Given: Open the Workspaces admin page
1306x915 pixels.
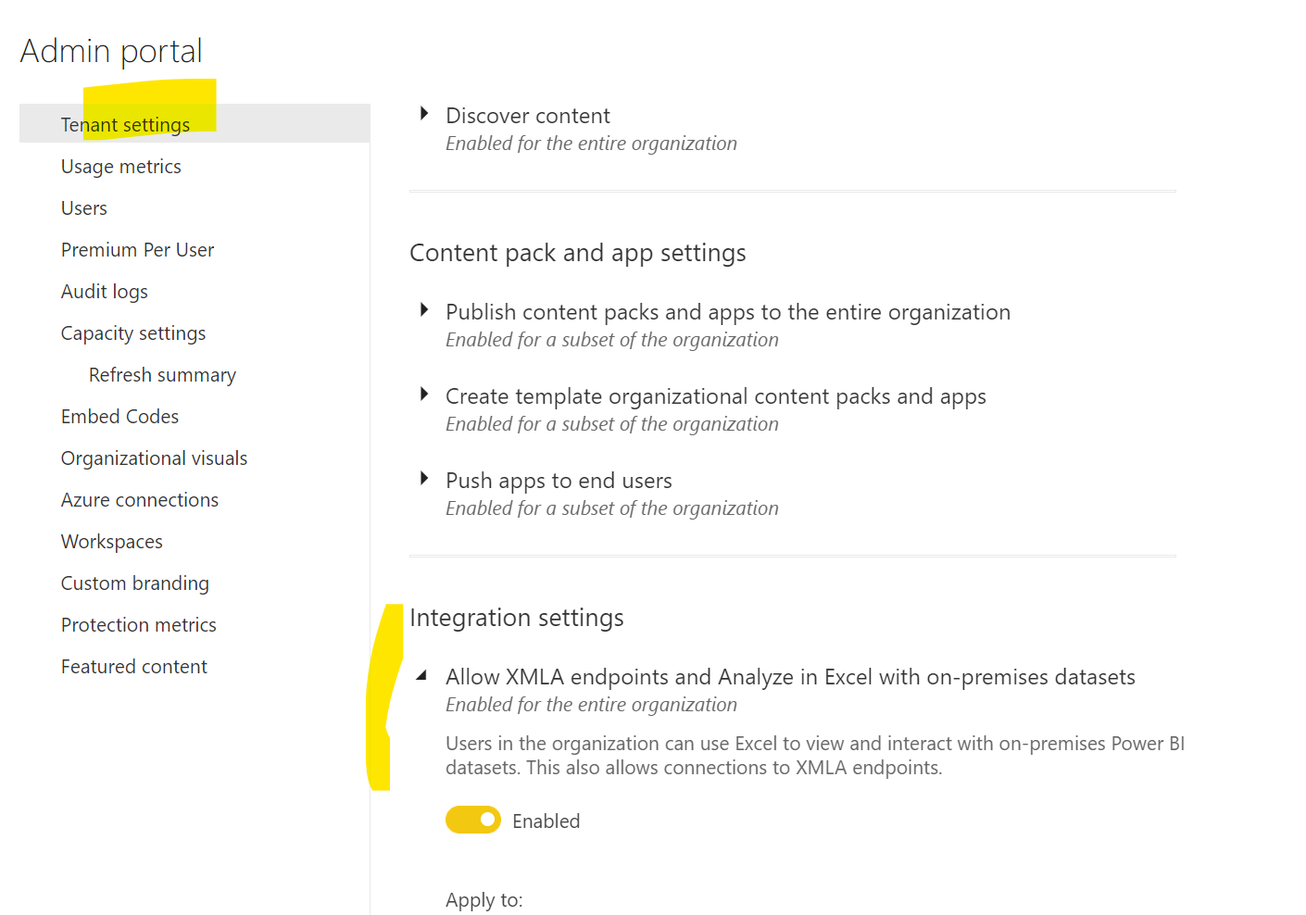Looking at the screenshot, I should coord(111,541).
